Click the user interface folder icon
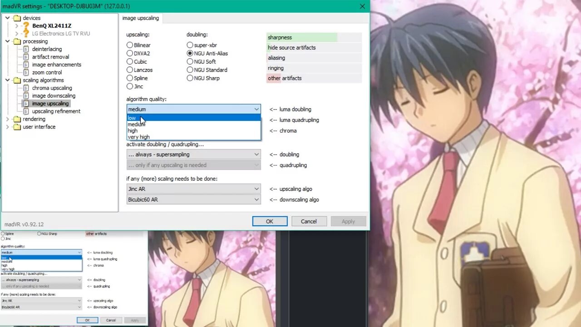 [x=17, y=127]
